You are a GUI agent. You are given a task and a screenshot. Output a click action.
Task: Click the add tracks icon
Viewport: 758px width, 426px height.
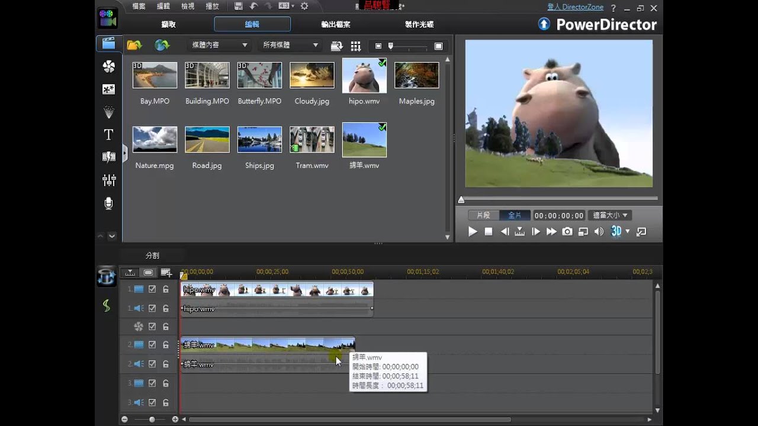[x=166, y=273]
